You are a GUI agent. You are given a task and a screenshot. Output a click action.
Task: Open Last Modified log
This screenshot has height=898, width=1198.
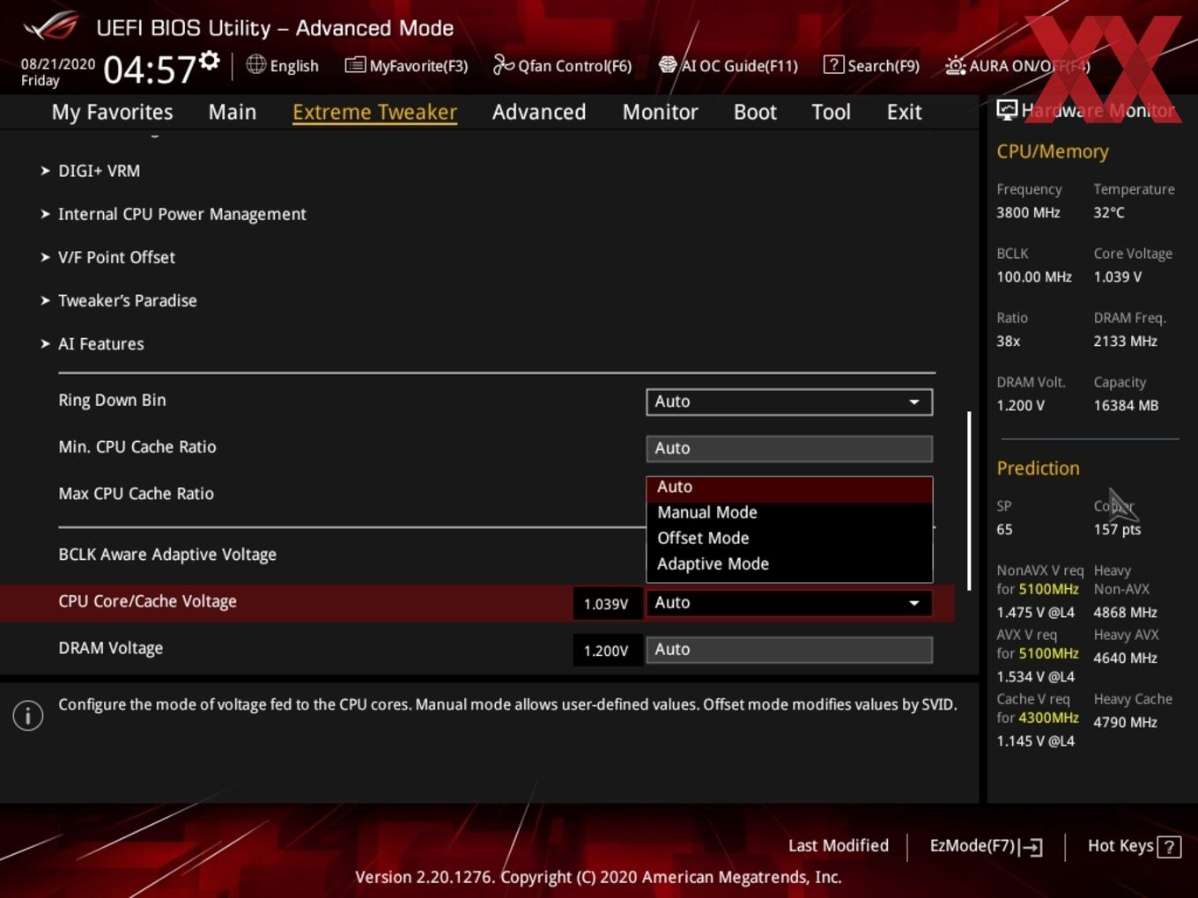click(839, 846)
